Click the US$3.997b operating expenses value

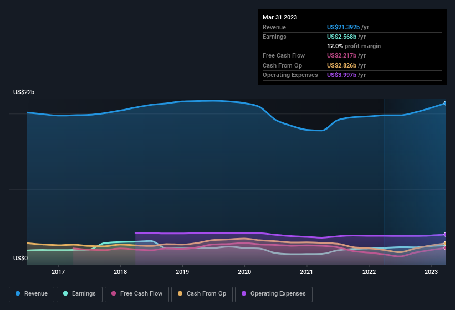tap(341, 75)
